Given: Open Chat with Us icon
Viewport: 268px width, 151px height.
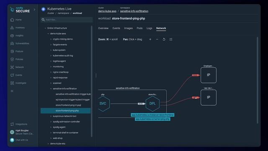Looking at the screenshot, I should 12,140.
